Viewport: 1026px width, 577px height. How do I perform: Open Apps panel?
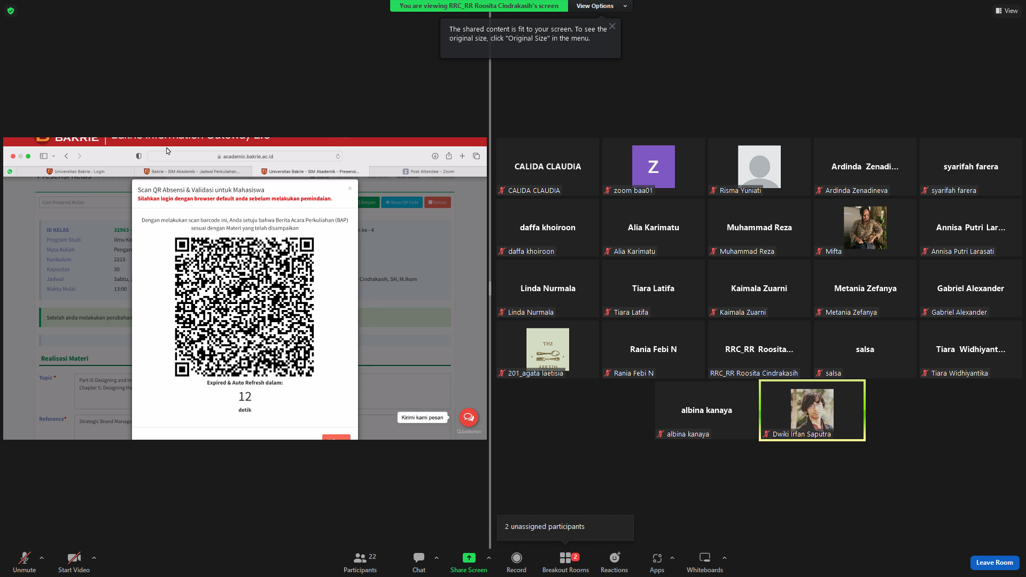point(657,562)
